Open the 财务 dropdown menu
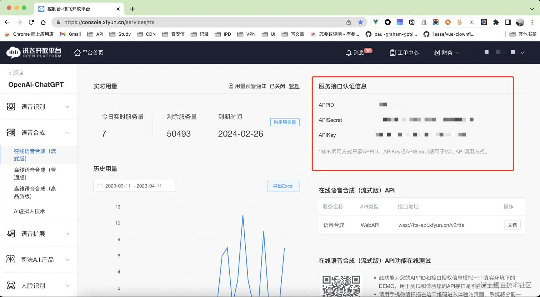540x297 pixels. (446, 53)
